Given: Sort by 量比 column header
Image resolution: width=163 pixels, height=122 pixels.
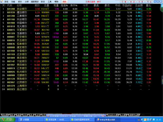Looking at the screenshot, I should pyautogui.click(x=148, y=5).
